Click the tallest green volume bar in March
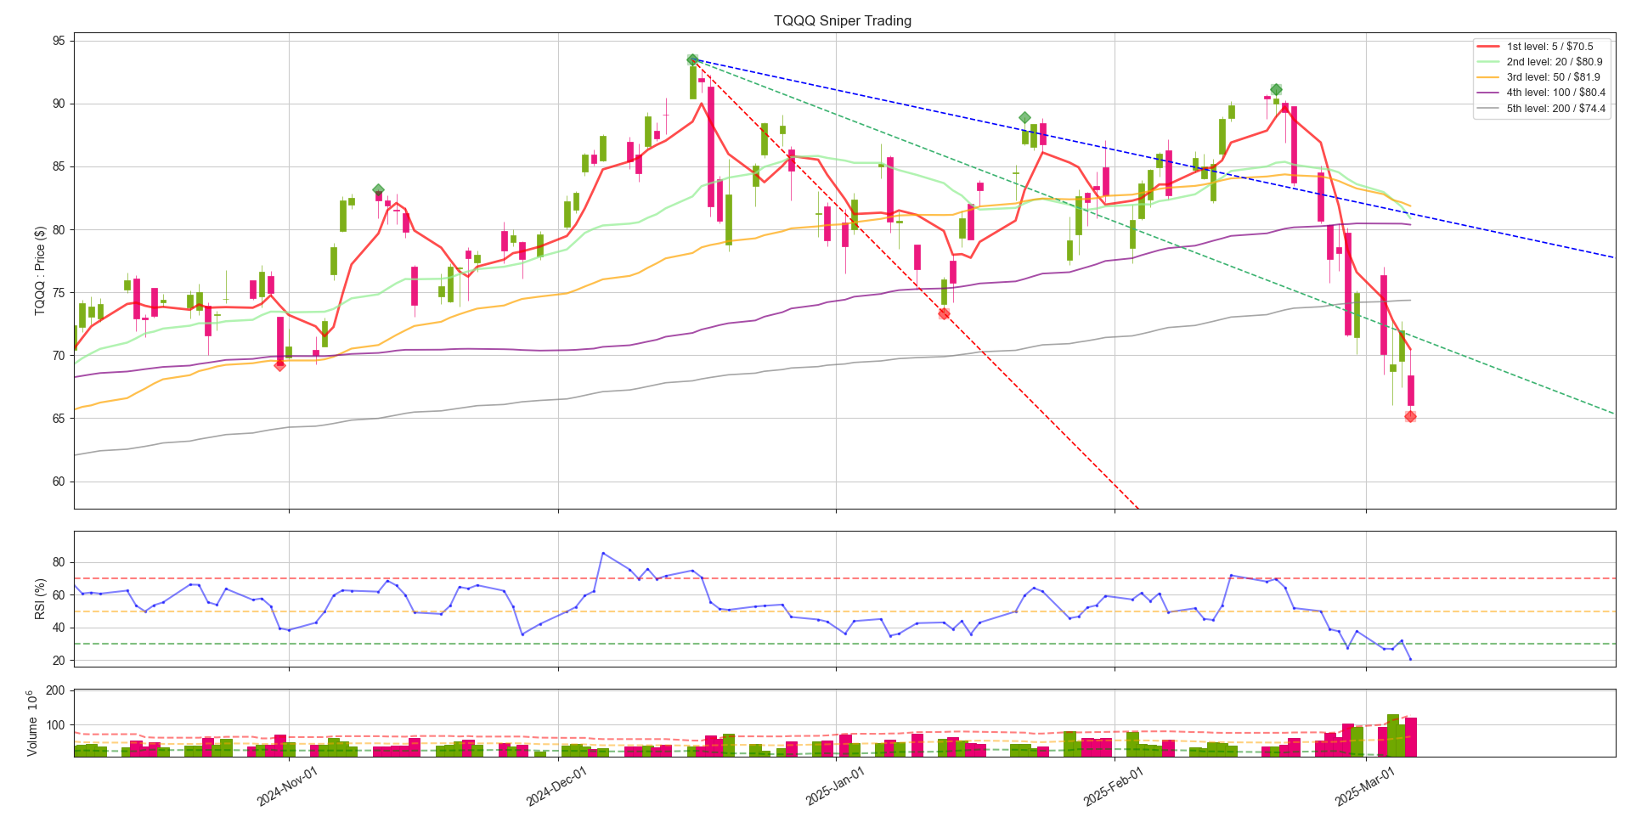The image size is (1631, 828). 1392,735
